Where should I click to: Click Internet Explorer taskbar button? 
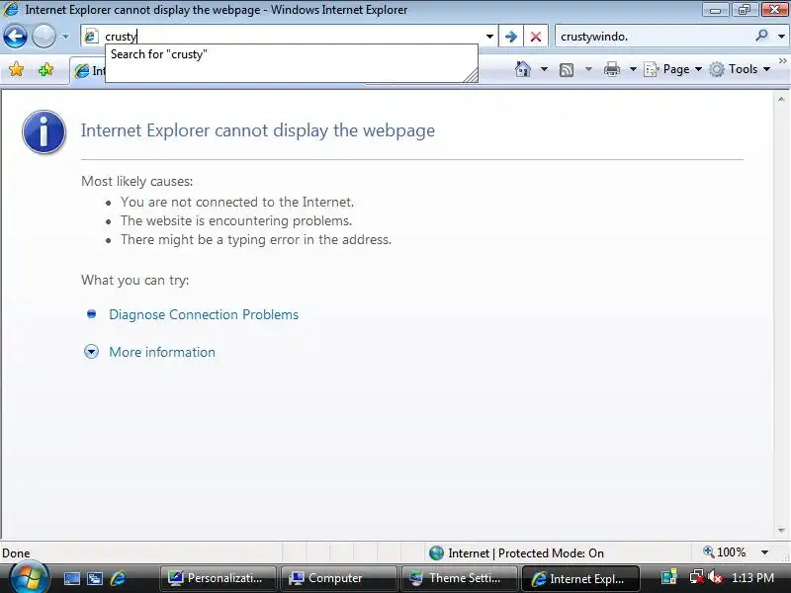coord(580,578)
